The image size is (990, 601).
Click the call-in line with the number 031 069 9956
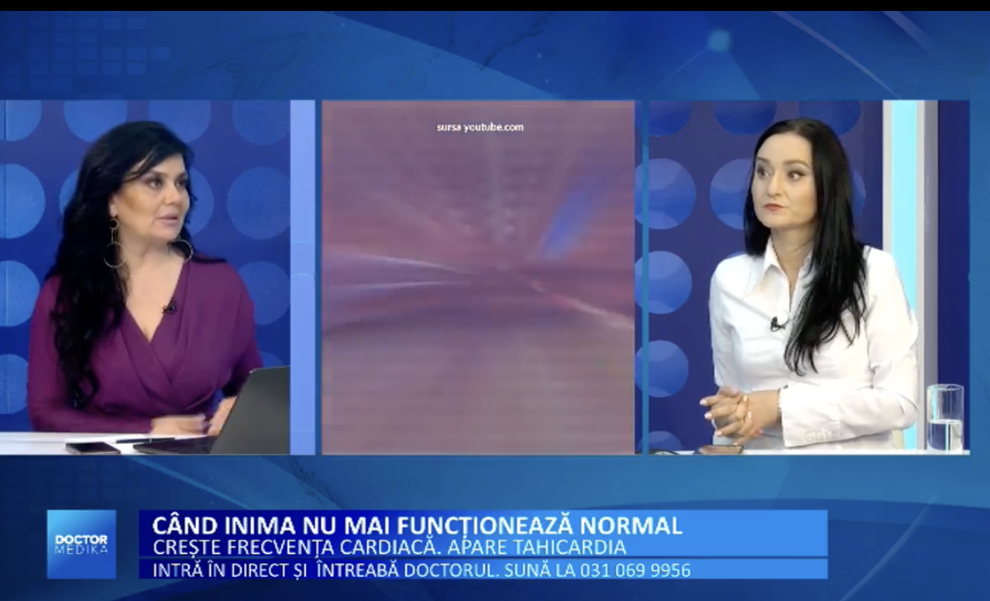pos(421,571)
